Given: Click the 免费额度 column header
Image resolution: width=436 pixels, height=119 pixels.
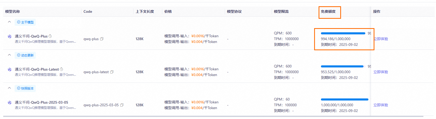Looking at the screenshot, I should click(328, 11).
